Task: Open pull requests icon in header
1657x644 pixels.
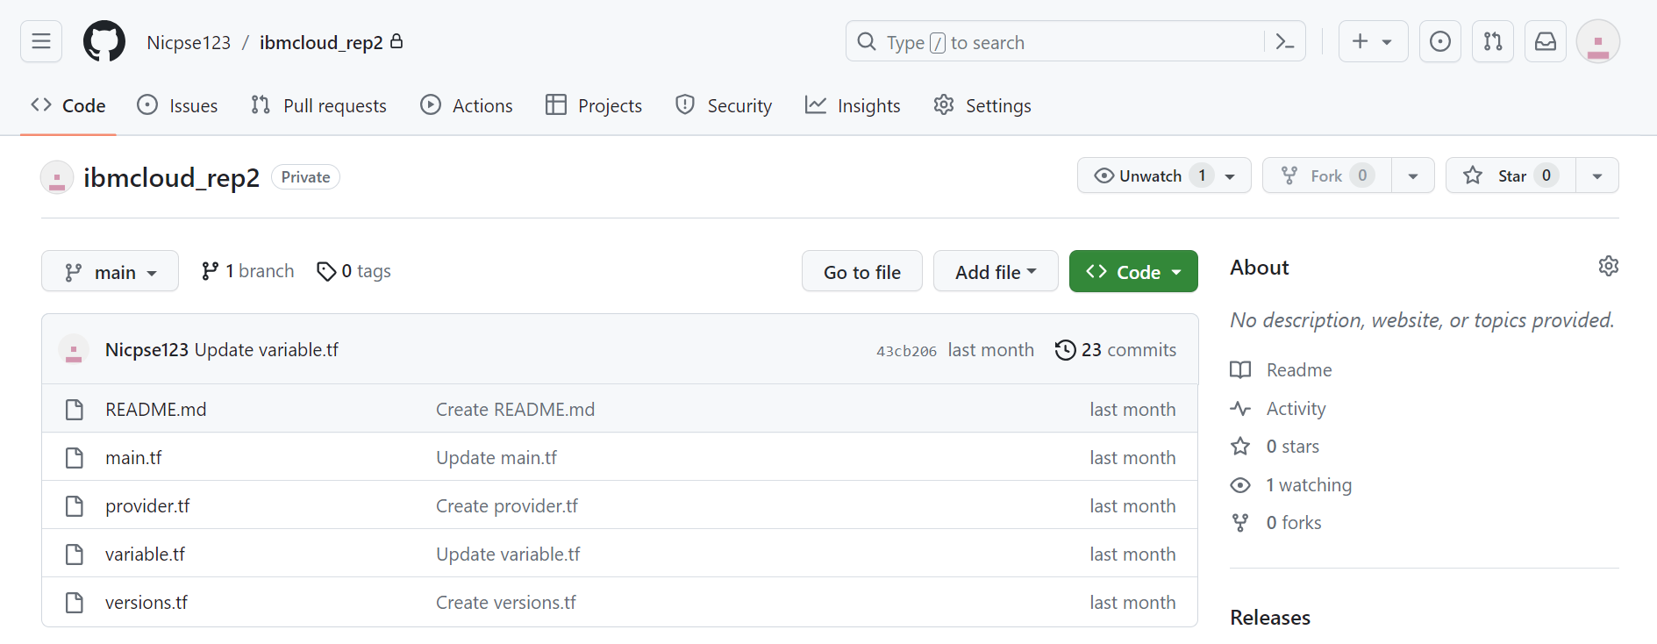Action: click(x=1492, y=41)
